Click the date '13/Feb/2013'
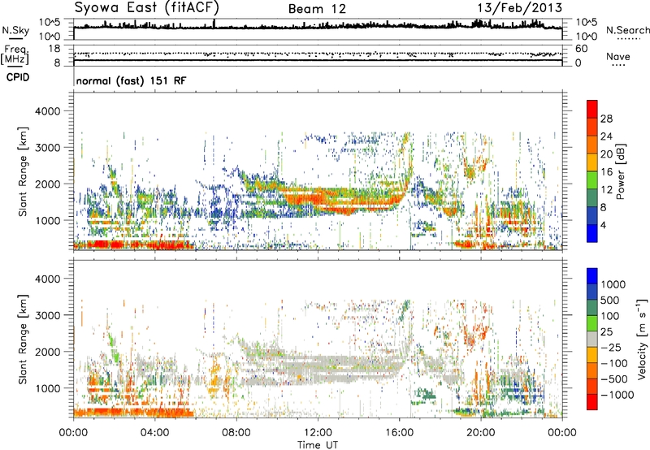 click(519, 8)
